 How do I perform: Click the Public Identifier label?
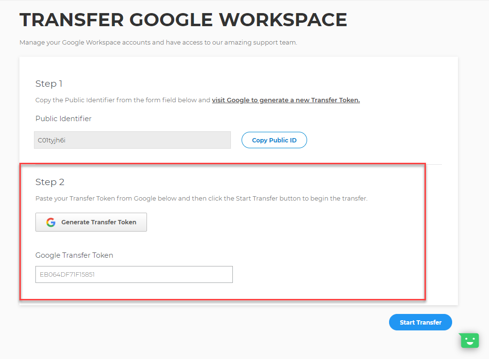click(63, 118)
